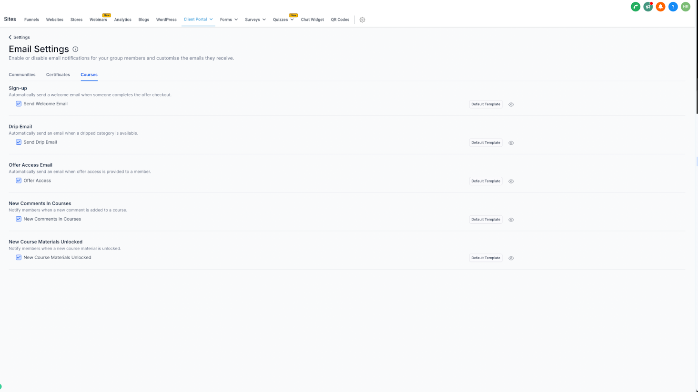The image size is (698, 392).
Task: Click info icon beside Email Settings title
Action: point(75,49)
